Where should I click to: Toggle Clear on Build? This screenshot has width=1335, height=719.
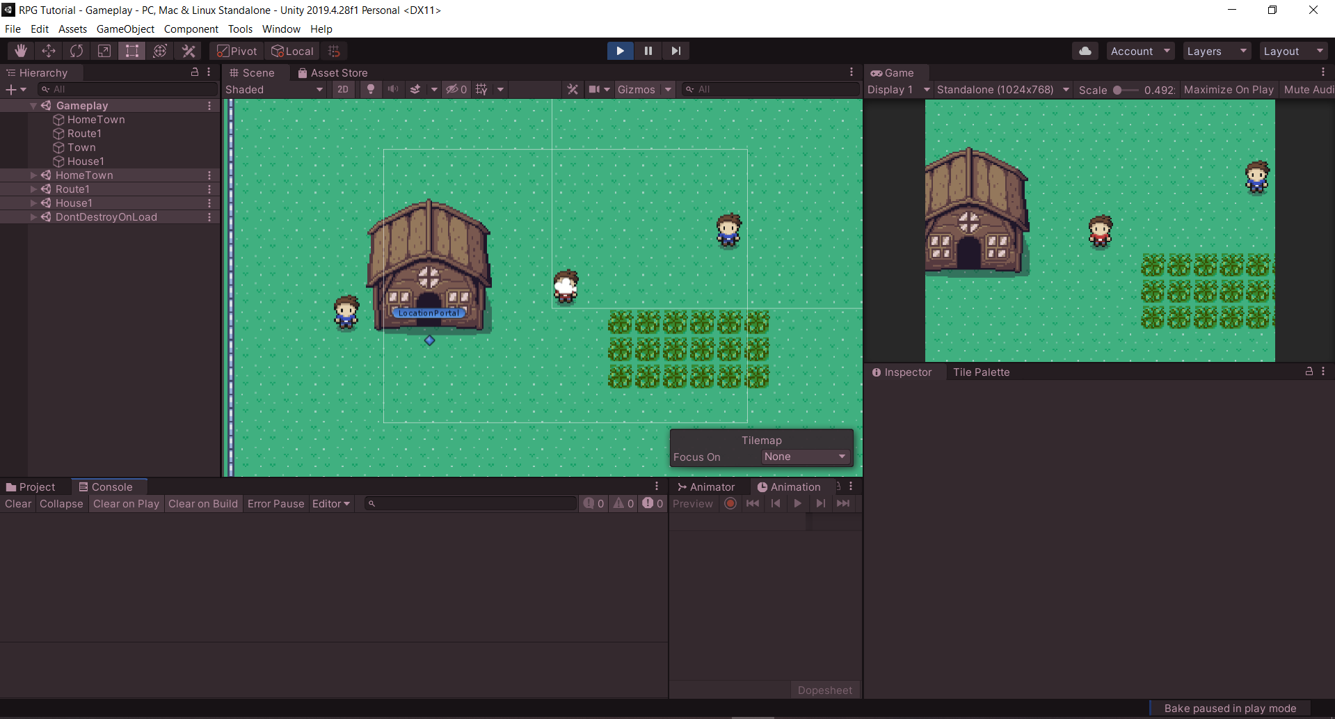[203, 504]
